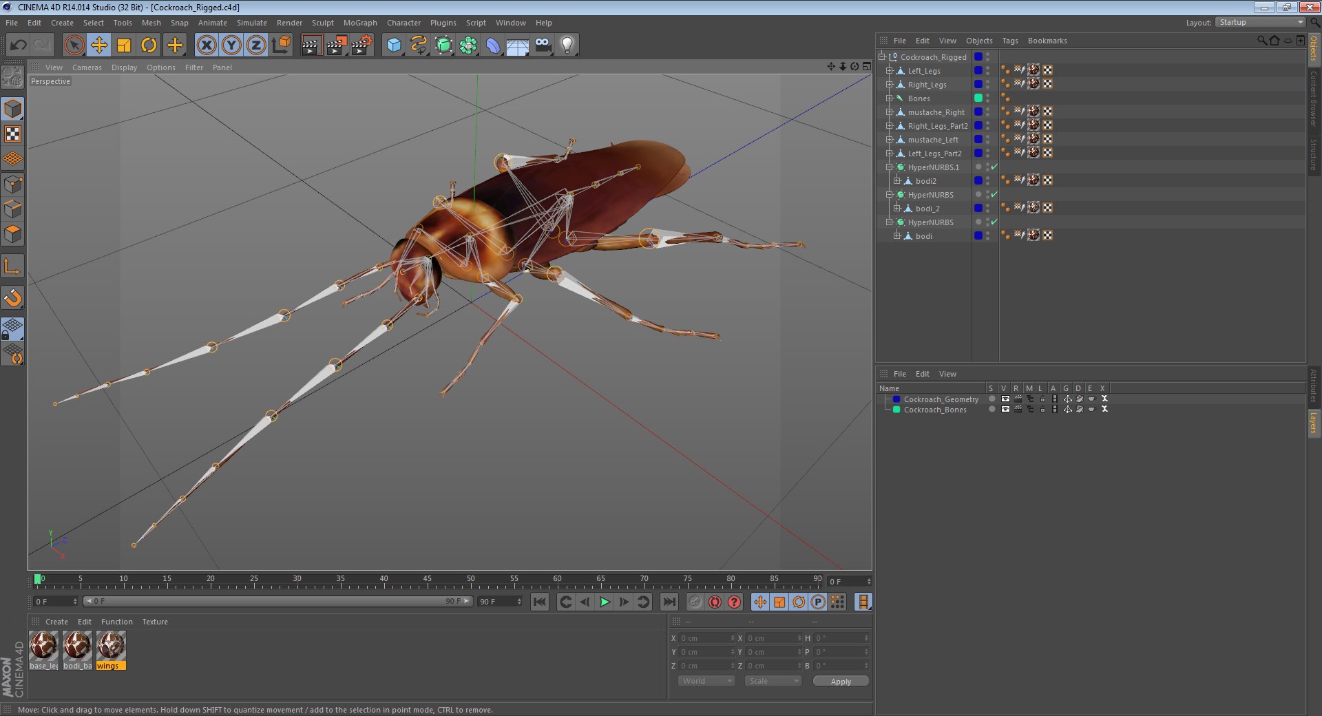Select the Live Selection tool

(74, 45)
